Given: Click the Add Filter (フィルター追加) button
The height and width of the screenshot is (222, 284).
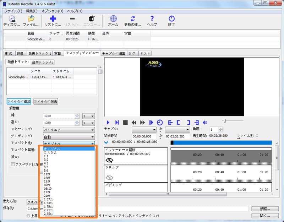Looking at the screenshot, I should point(19,102).
